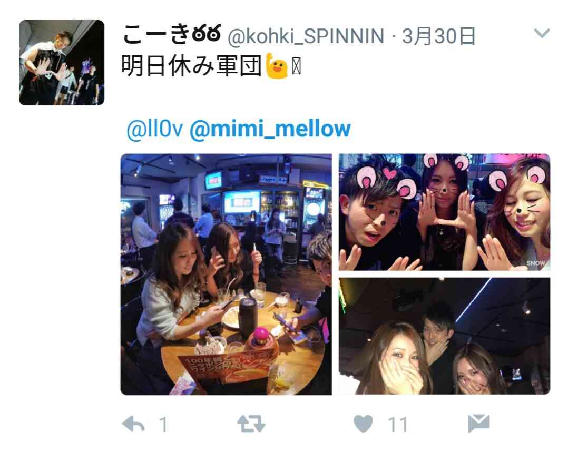The image size is (568, 451).
Task: Click the display name こーき
Action: tap(156, 35)
